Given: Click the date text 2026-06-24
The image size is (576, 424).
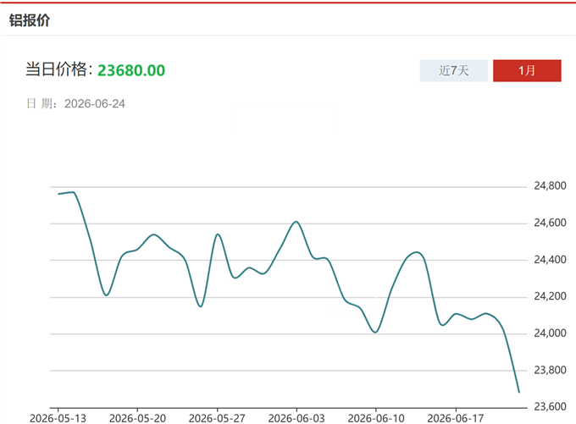Looking at the screenshot, I should coord(94,104).
